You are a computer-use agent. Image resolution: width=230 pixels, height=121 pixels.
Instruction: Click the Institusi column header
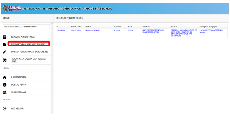tap(146, 27)
